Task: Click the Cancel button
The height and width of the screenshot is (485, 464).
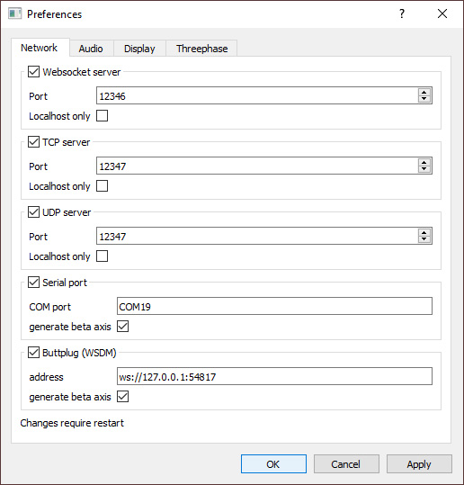Action: (346, 464)
